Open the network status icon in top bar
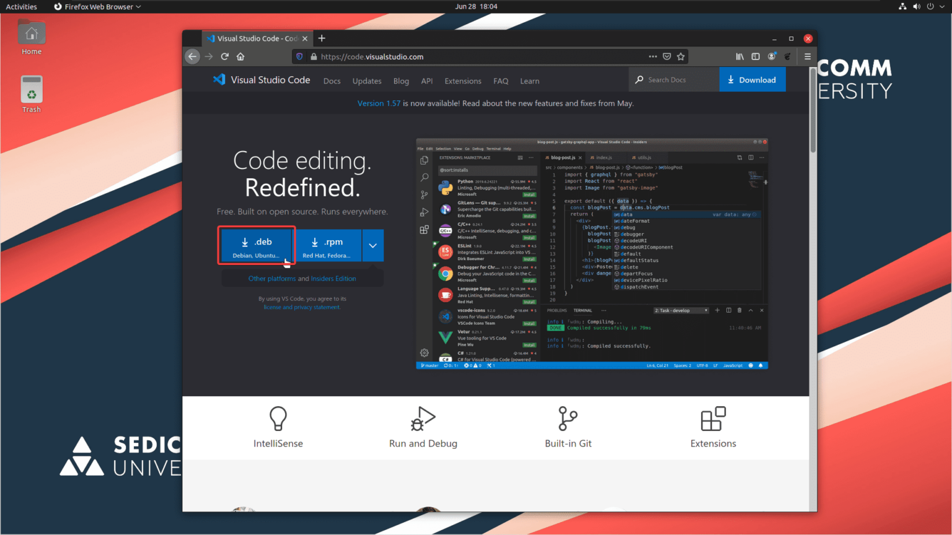952x535 pixels. pos(902,6)
